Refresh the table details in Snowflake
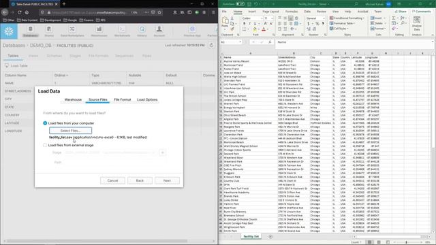 click(211, 46)
